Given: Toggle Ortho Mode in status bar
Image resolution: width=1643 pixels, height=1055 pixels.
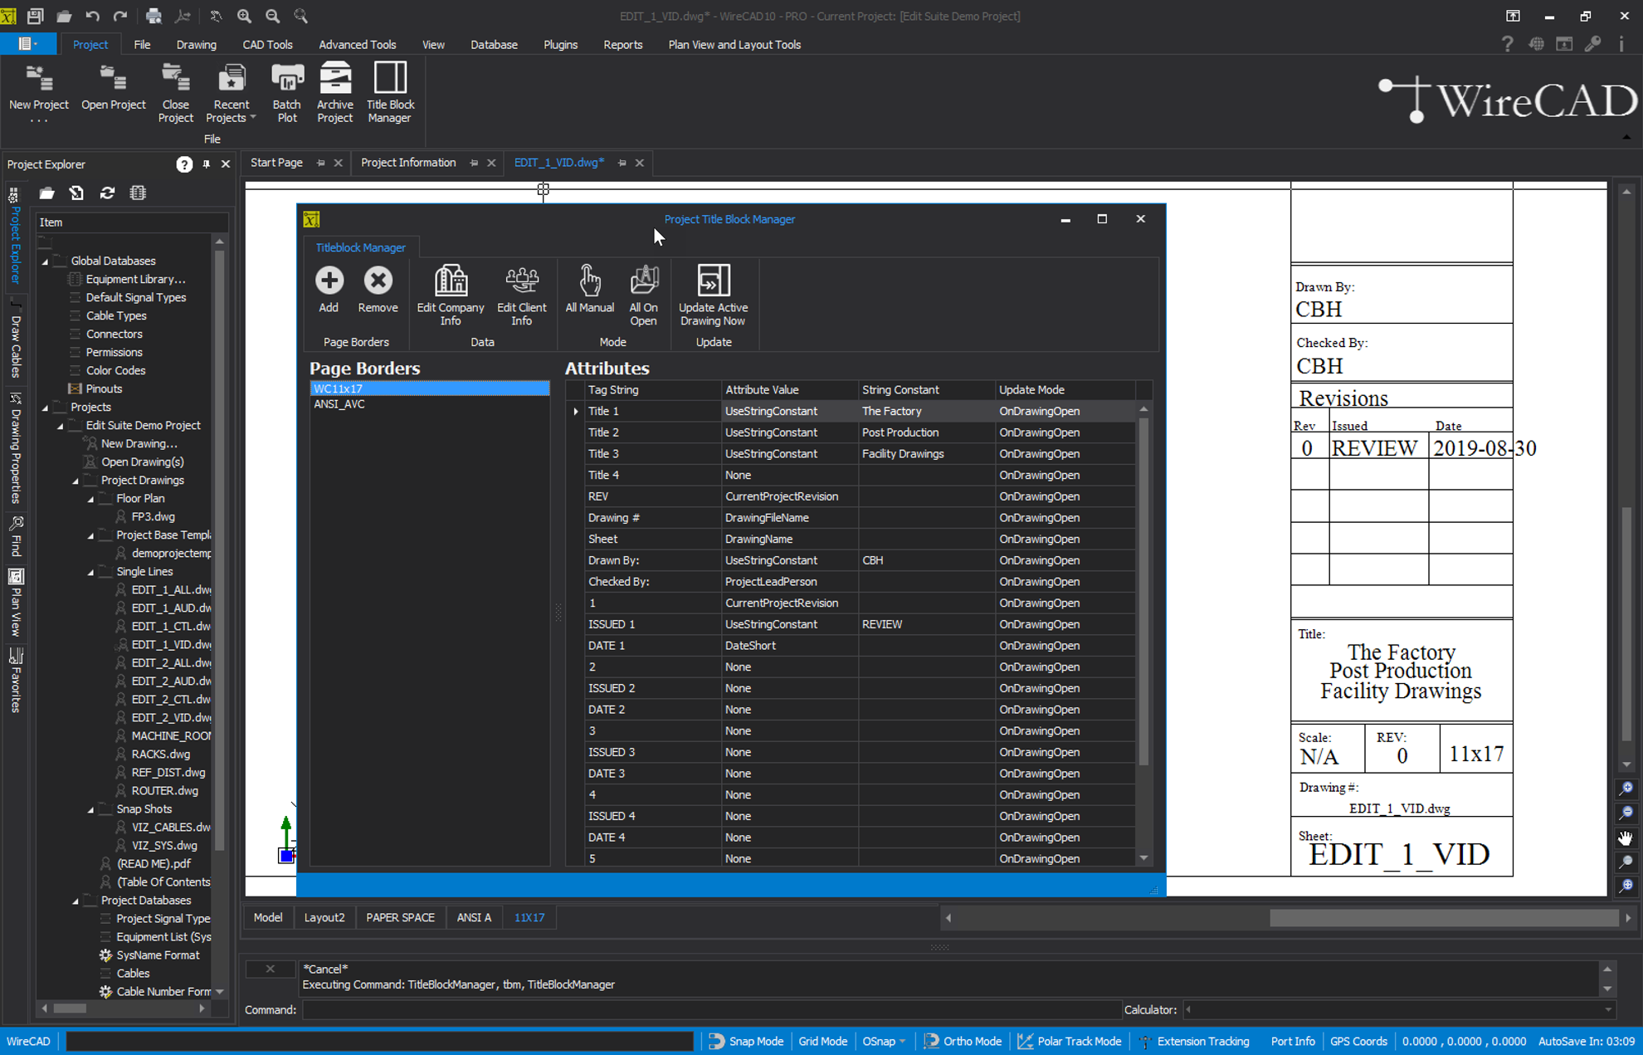Looking at the screenshot, I should point(963,1041).
